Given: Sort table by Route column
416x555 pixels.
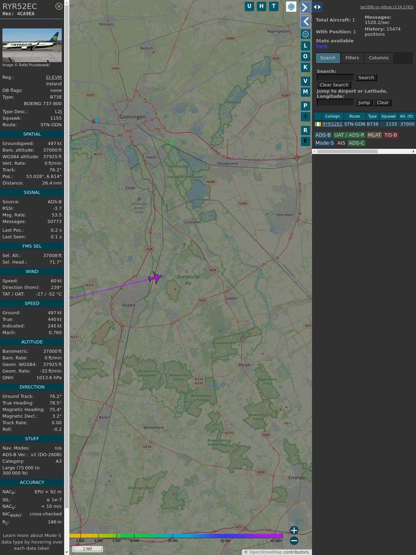Looking at the screenshot, I should (x=354, y=116).
